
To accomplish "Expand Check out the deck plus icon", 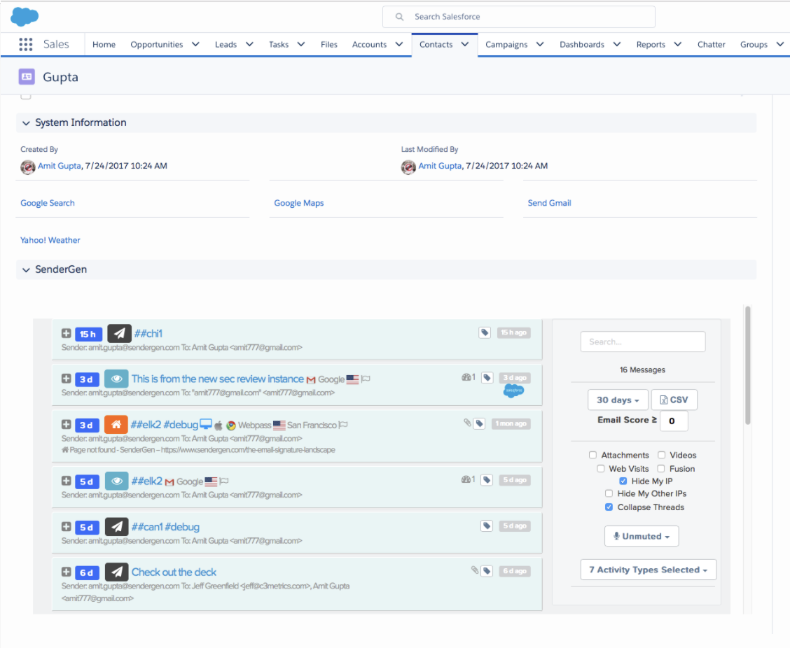I will click(66, 572).
